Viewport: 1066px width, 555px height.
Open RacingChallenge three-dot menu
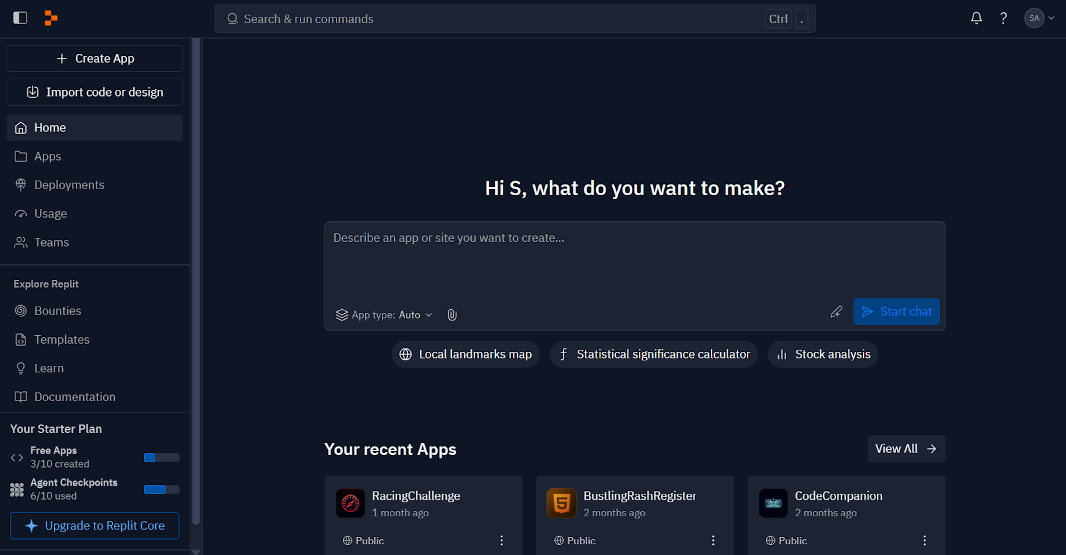[502, 540]
